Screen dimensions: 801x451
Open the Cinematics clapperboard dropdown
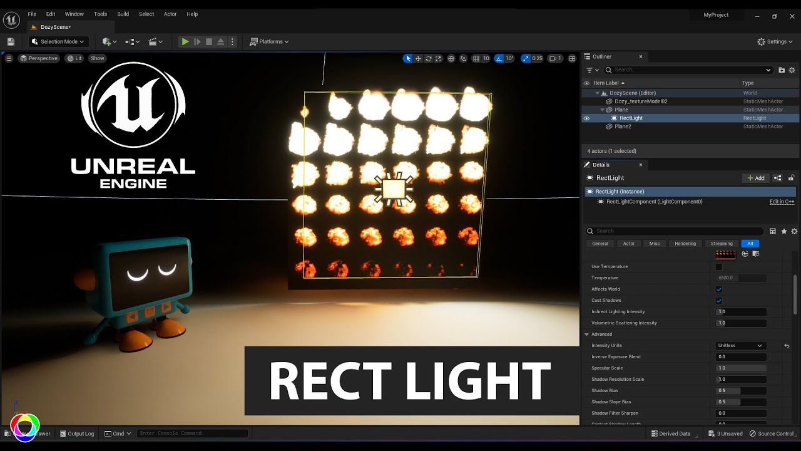tap(155, 41)
